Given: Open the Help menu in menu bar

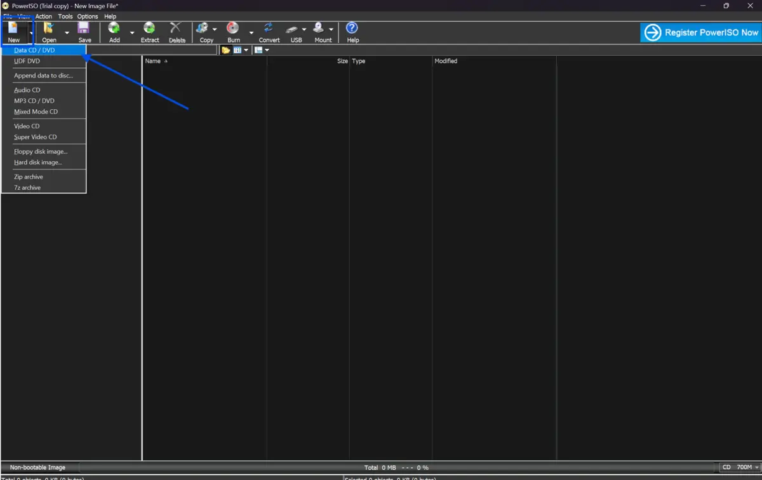Looking at the screenshot, I should (110, 17).
